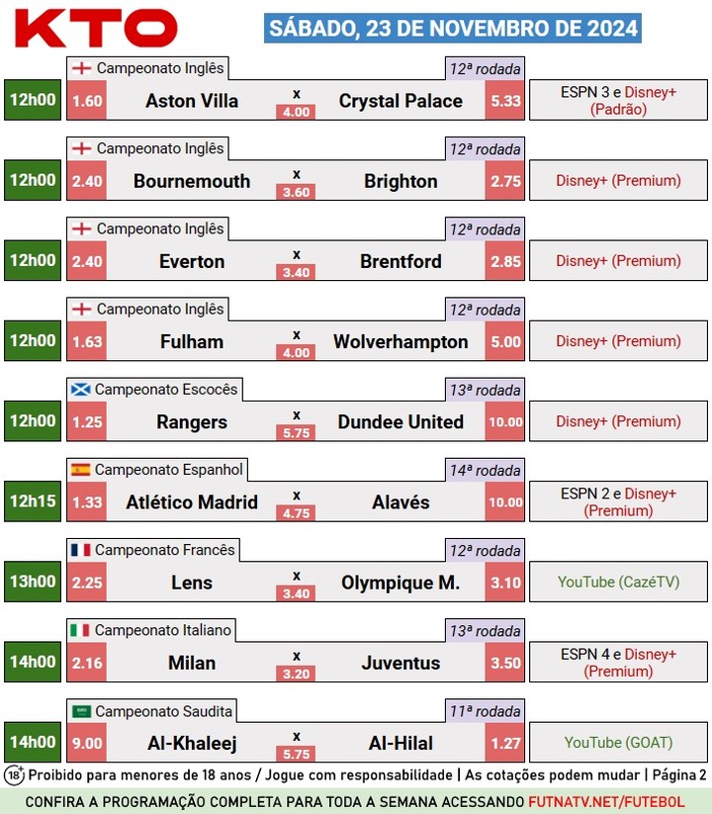This screenshot has width=712, height=814.
Task: Click the 18+ age restriction icon
Action: coord(14,775)
